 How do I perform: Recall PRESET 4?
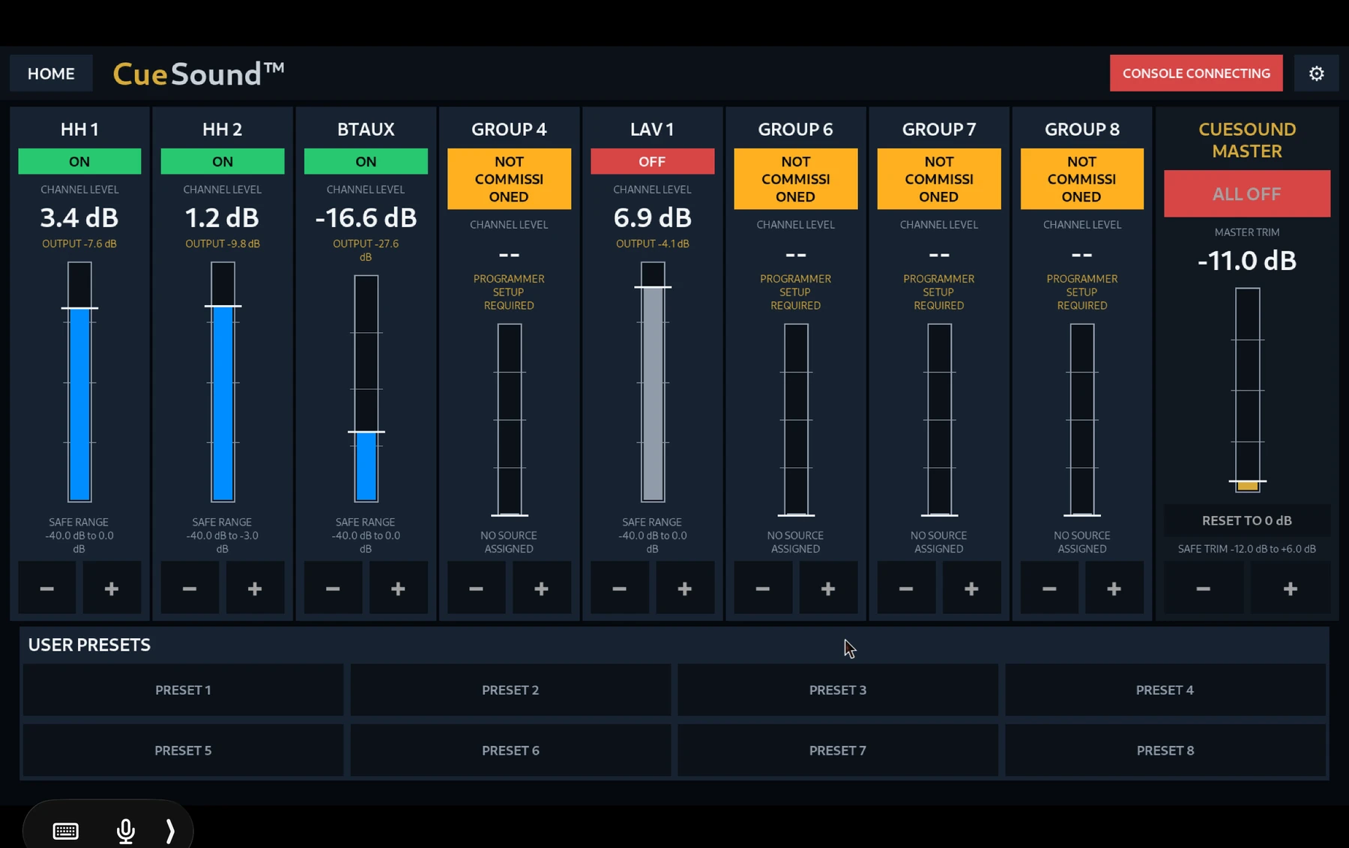(x=1165, y=690)
